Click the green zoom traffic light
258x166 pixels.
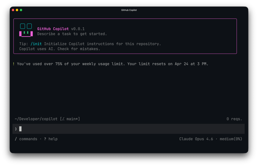coord(21,10)
